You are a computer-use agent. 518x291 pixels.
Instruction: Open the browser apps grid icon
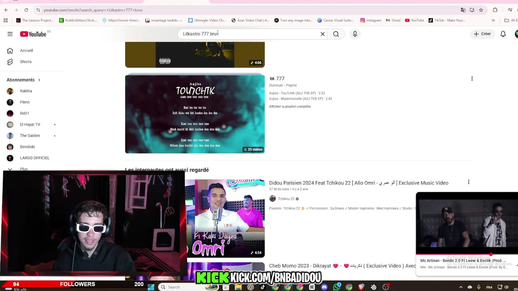click(x=6, y=20)
